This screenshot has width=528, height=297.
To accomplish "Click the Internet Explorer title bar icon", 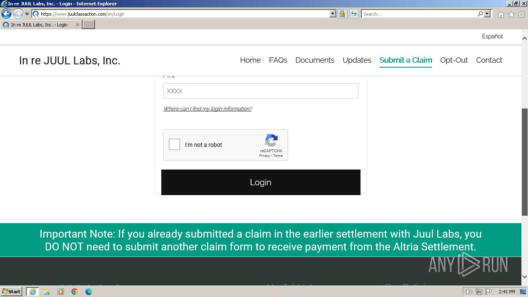I will pyautogui.click(x=4, y=4).
